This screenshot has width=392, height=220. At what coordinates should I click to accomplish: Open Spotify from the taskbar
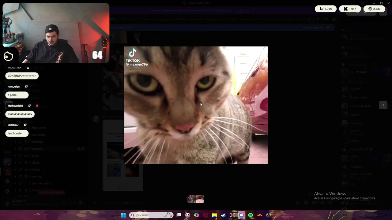pos(251,215)
